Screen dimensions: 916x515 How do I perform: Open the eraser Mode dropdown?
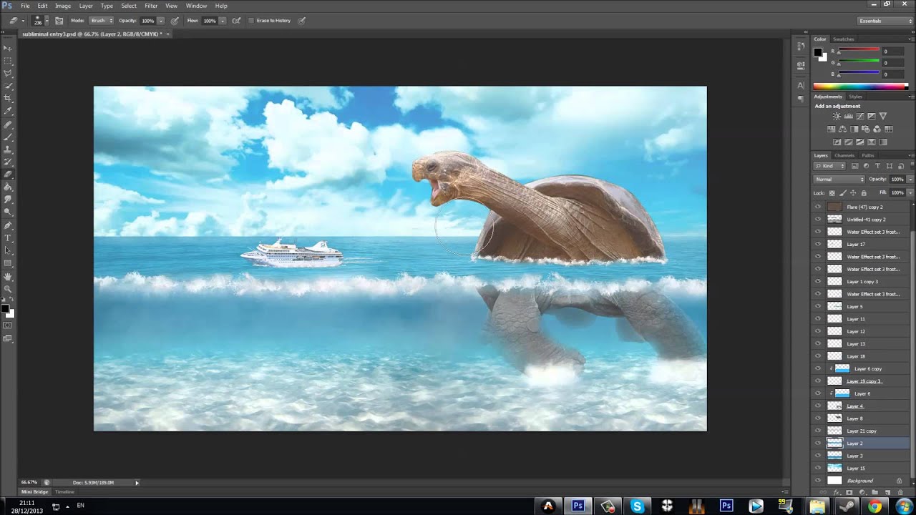[x=101, y=21]
